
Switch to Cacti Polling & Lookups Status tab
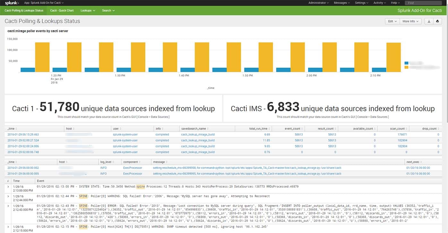click(24, 11)
